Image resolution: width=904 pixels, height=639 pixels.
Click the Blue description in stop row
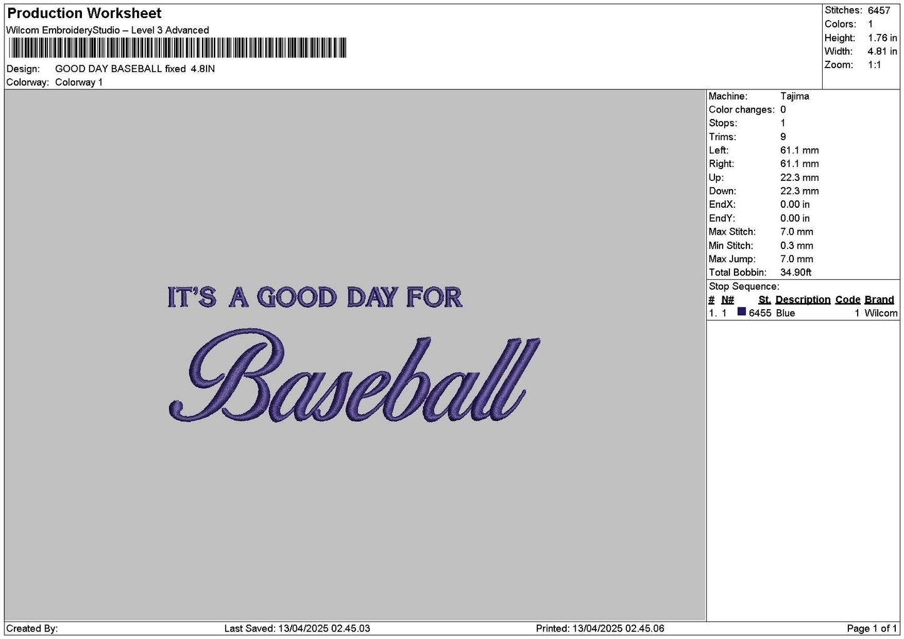pyautogui.click(x=785, y=313)
